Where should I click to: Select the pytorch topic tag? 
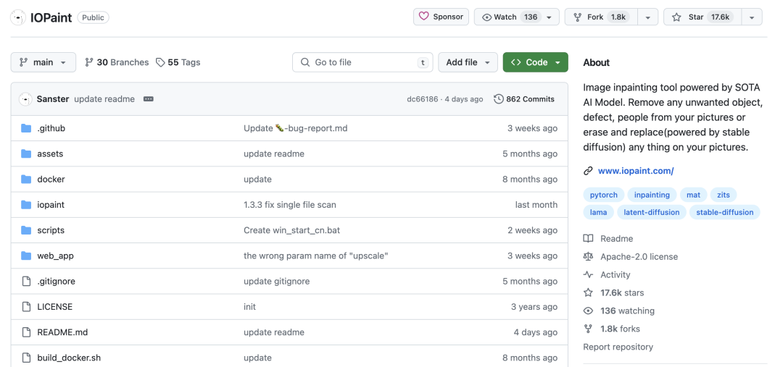[x=603, y=195]
